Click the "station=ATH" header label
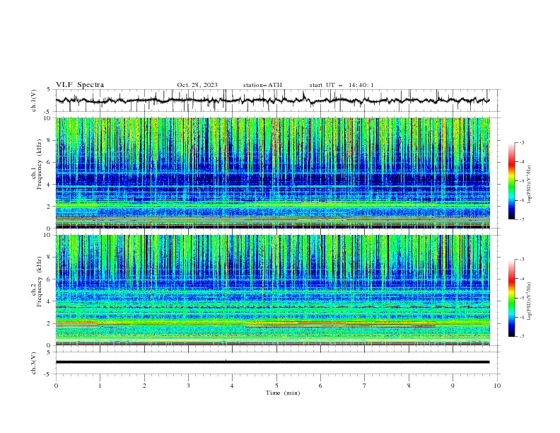Image resolution: width=560 pixels, height=433 pixels. click(262, 85)
